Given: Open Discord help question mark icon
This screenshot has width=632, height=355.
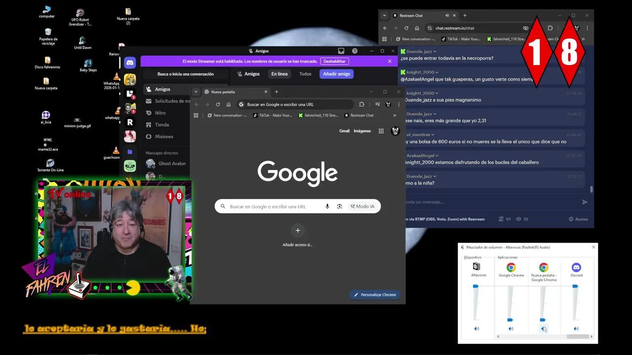Looking at the screenshot, I should [355, 51].
